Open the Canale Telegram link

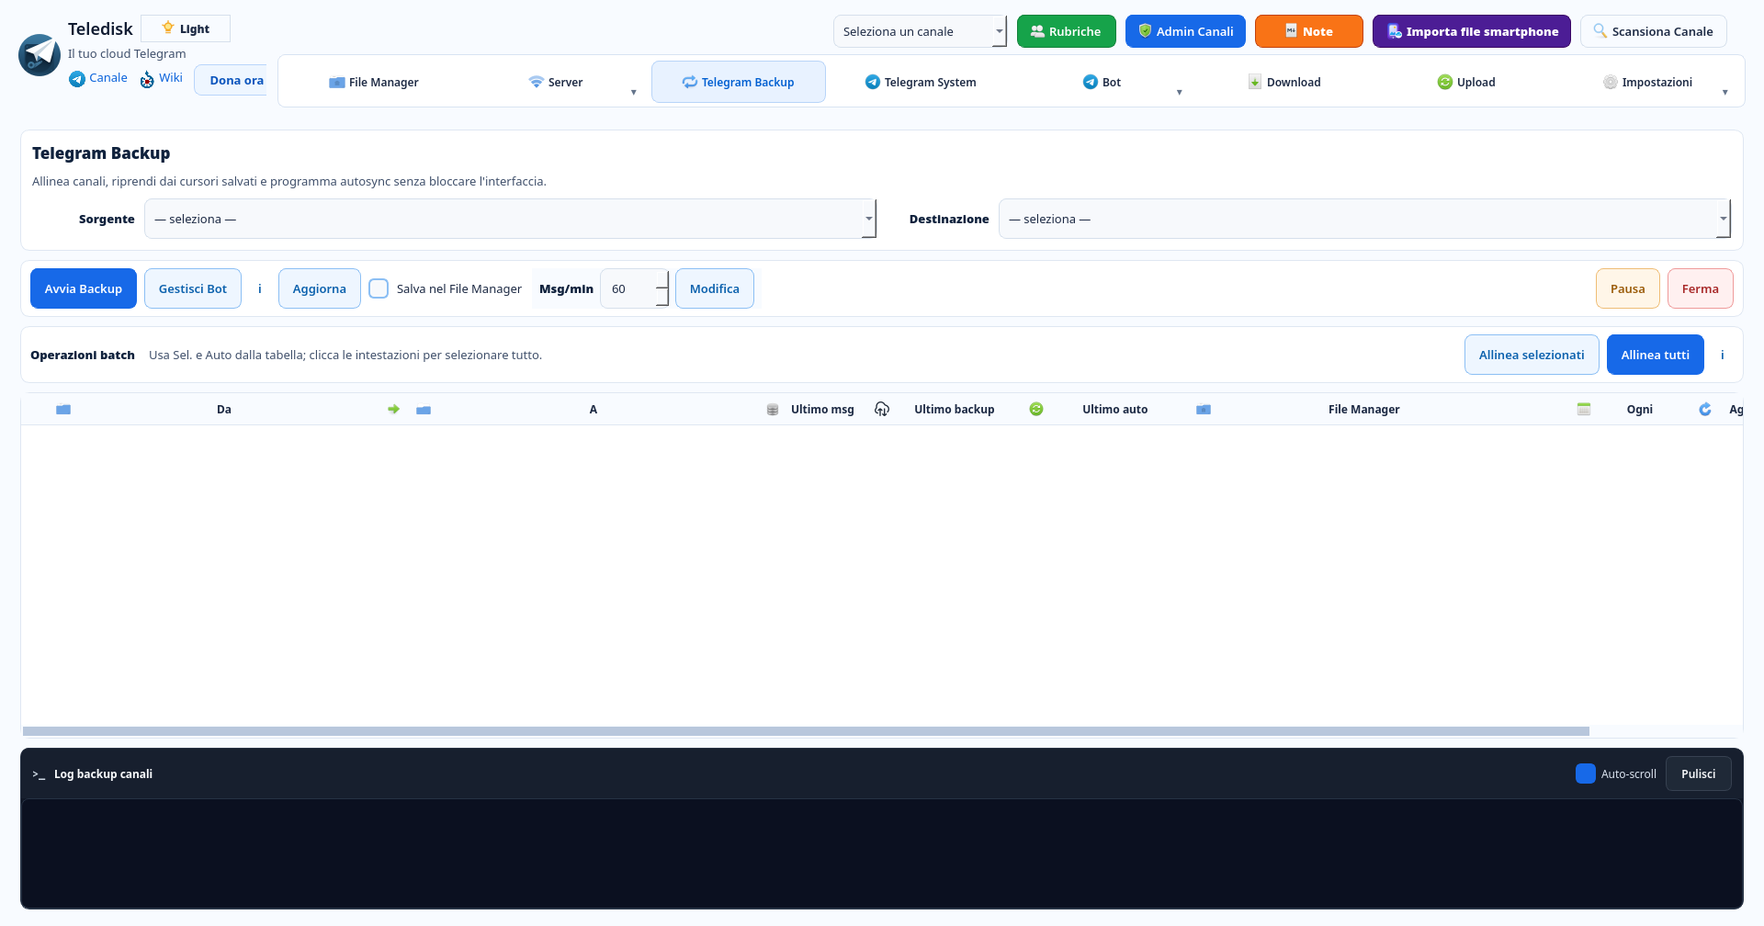point(98,78)
